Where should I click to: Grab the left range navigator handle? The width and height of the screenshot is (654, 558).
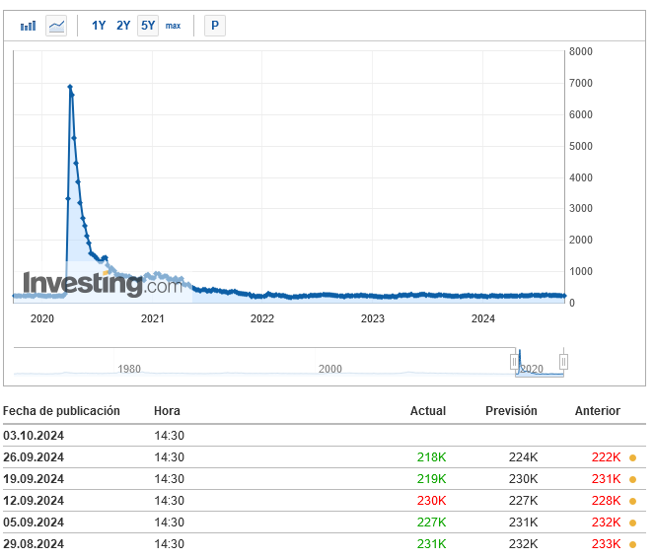click(514, 361)
